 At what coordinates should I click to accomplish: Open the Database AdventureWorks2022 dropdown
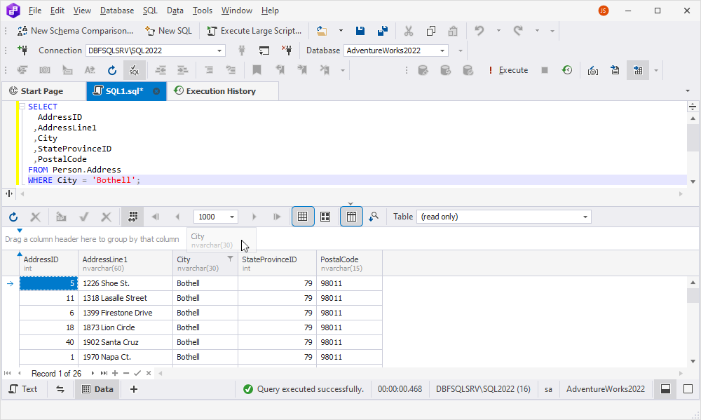395,50
